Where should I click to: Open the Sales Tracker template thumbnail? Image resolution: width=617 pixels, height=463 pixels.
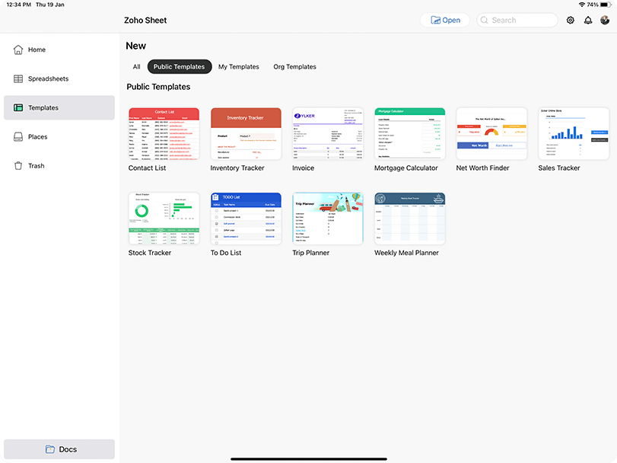tap(574, 134)
